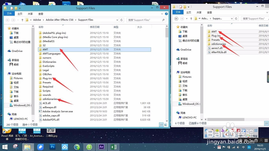Open address history dropdown in right window

232,19
